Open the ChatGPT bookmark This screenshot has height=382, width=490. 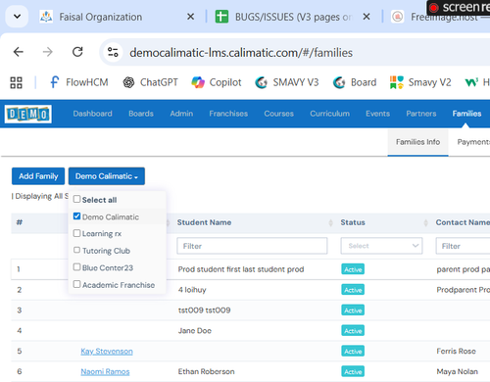tap(151, 82)
